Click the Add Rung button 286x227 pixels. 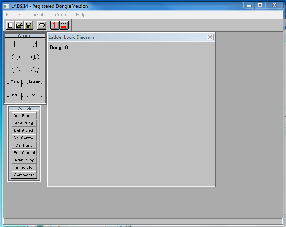pos(24,123)
